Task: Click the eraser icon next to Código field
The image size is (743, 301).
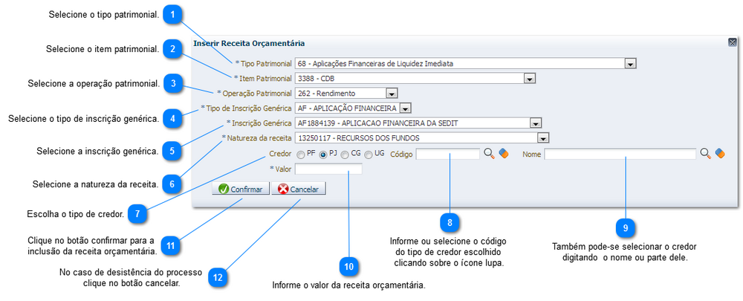Action: [x=503, y=154]
